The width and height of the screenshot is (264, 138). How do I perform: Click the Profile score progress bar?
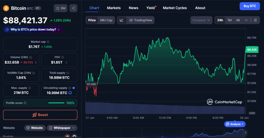(56, 103)
